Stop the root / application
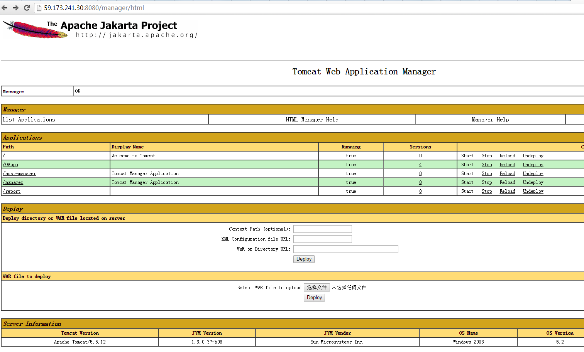 pos(487,156)
